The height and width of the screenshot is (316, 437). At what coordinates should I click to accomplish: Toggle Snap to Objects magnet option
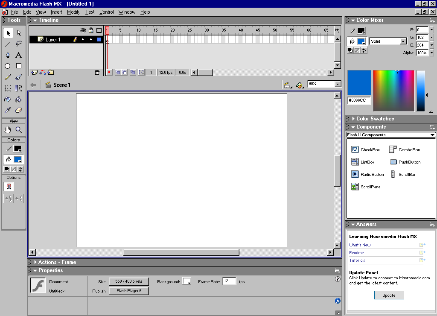(x=9, y=187)
